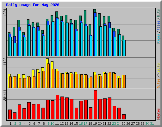Click green day label 31
The image size is (162, 127).
pyautogui.click(x=152, y=124)
